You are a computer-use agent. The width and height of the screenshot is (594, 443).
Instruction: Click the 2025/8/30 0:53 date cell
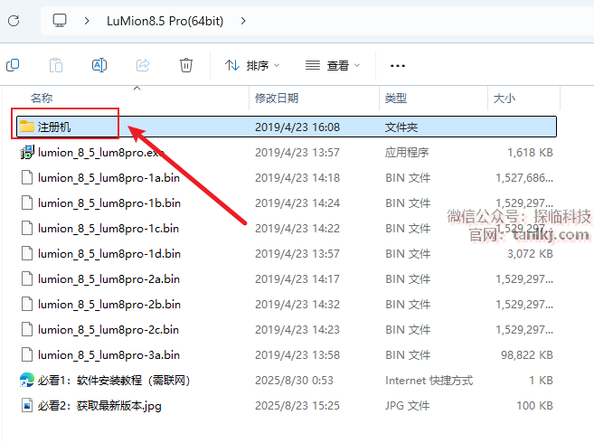294,381
